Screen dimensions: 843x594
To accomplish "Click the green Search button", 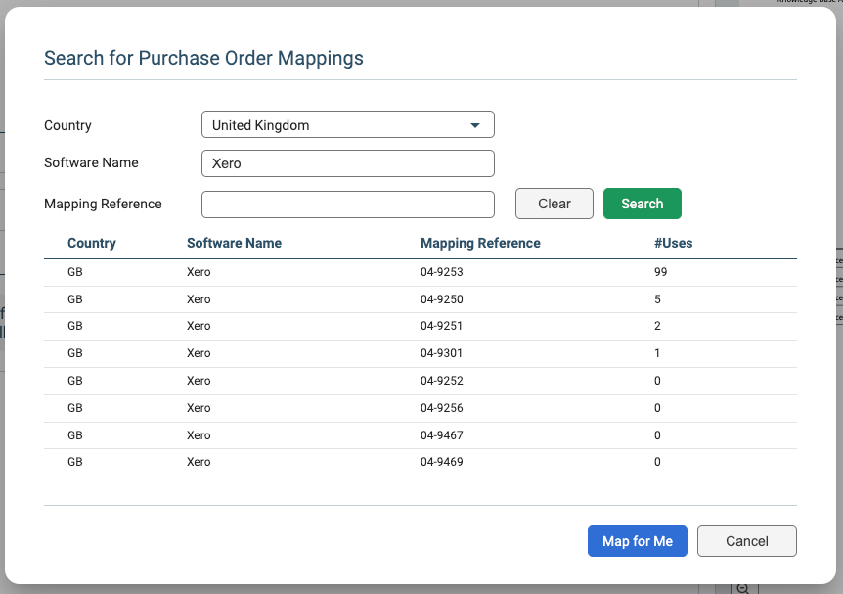I will pos(642,204).
